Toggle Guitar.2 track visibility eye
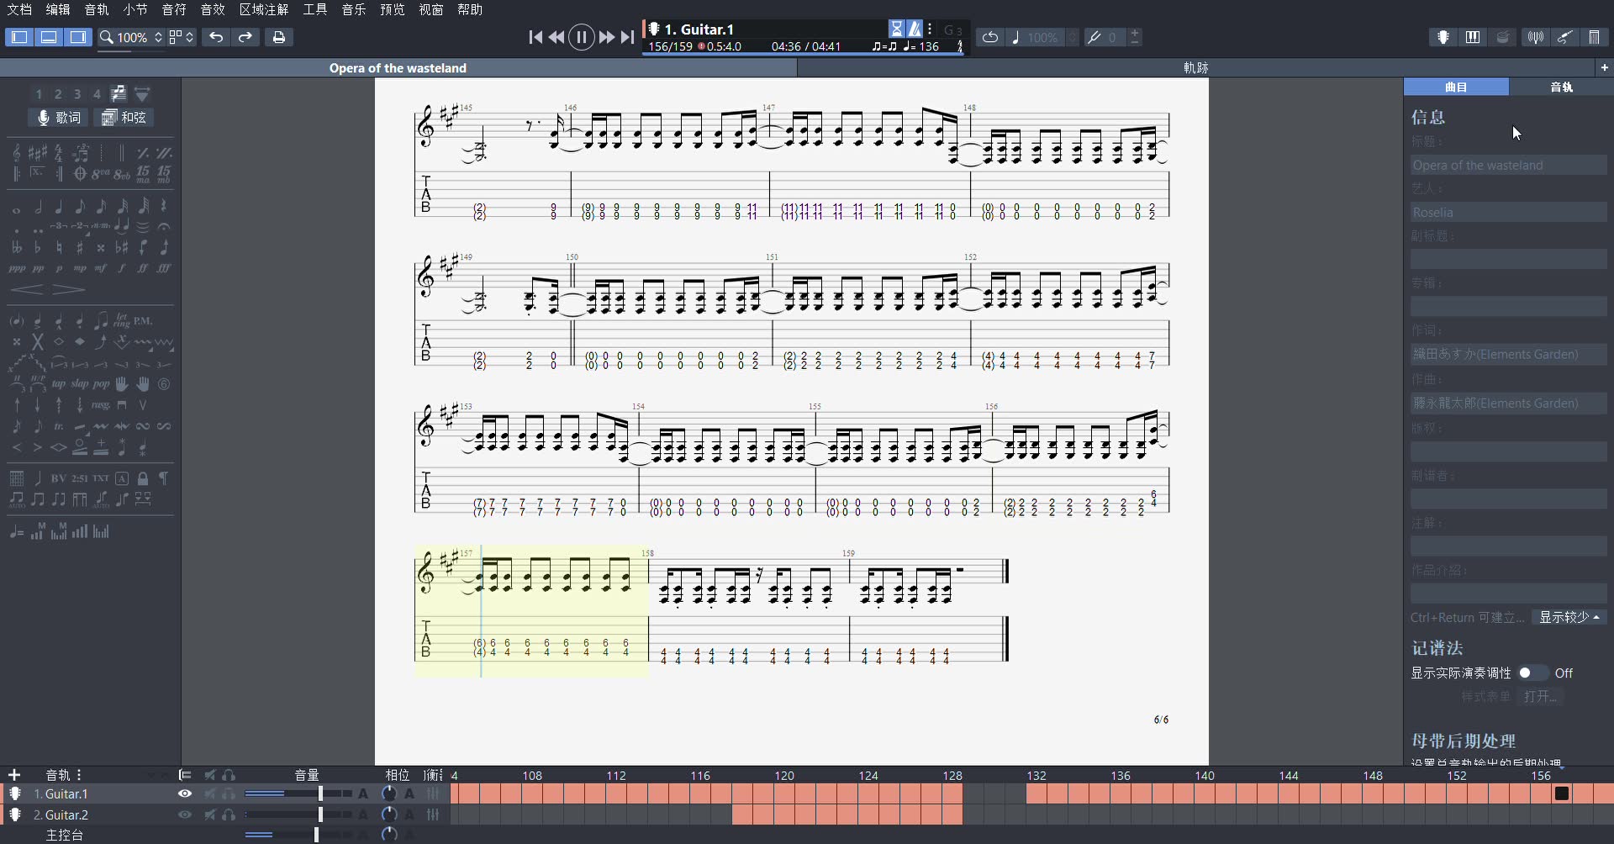The height and width of the screenshot is (844, 1614). [x=185, y=815]
